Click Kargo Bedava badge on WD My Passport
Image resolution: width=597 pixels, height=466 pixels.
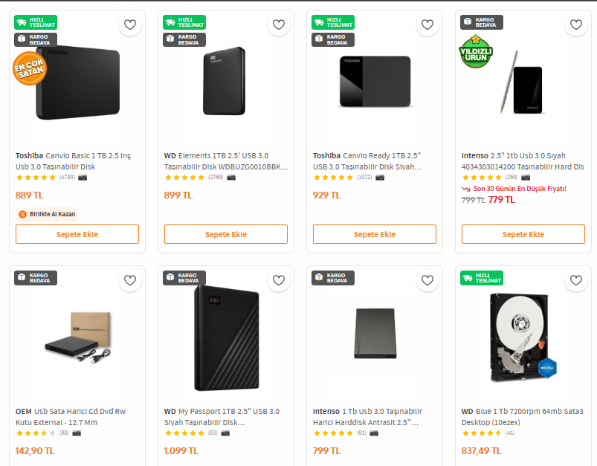coord(184,278)
